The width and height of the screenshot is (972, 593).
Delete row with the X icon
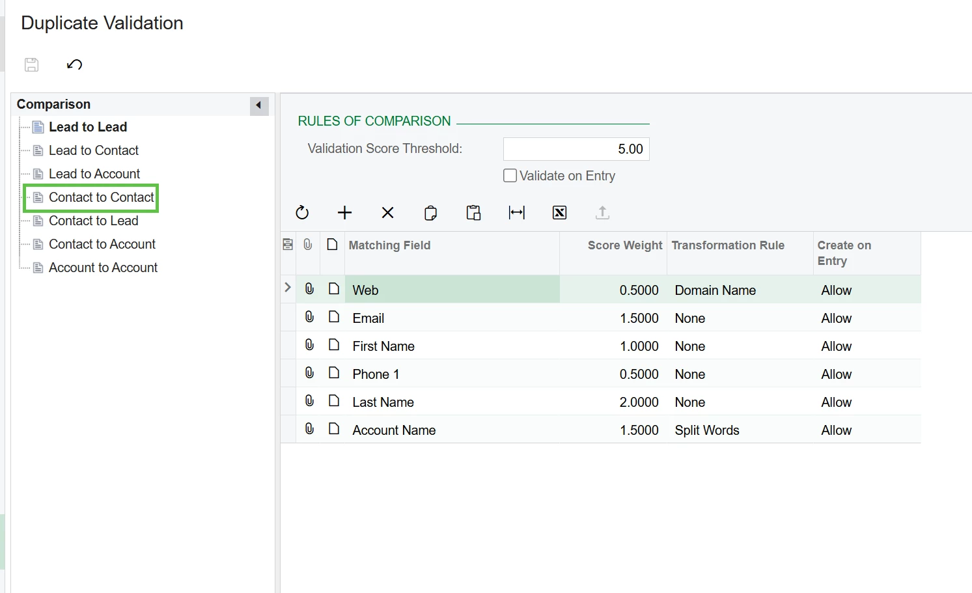(387, 213)
